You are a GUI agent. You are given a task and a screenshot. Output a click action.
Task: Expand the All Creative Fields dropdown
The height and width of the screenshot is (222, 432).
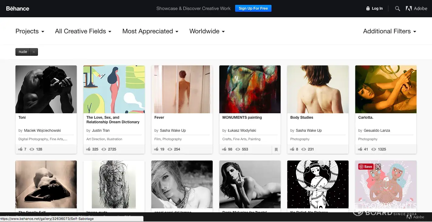pos(83,31)
